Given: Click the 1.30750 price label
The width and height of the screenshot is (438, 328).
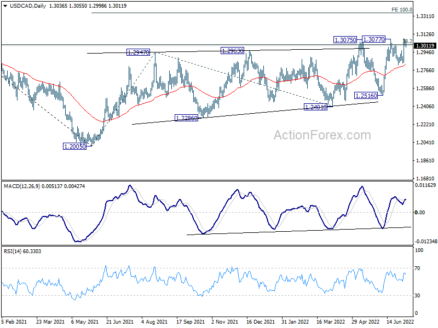Looking at the screenshot, I should tap(345, 40).
